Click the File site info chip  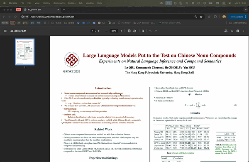click(x=25, y=17)
